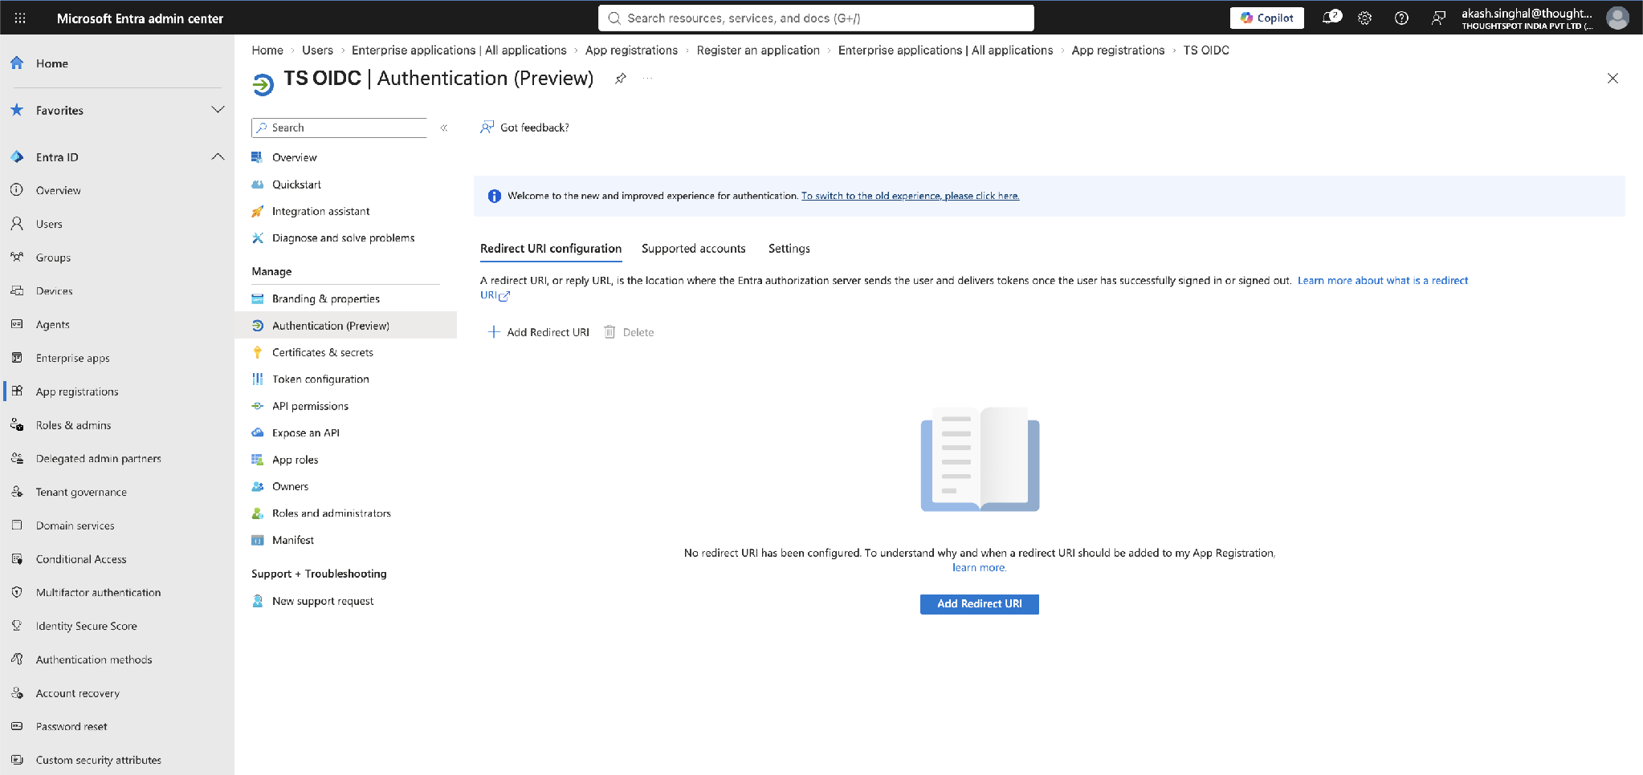Pin the TS OIDC blade

click(x=621, y=79)
